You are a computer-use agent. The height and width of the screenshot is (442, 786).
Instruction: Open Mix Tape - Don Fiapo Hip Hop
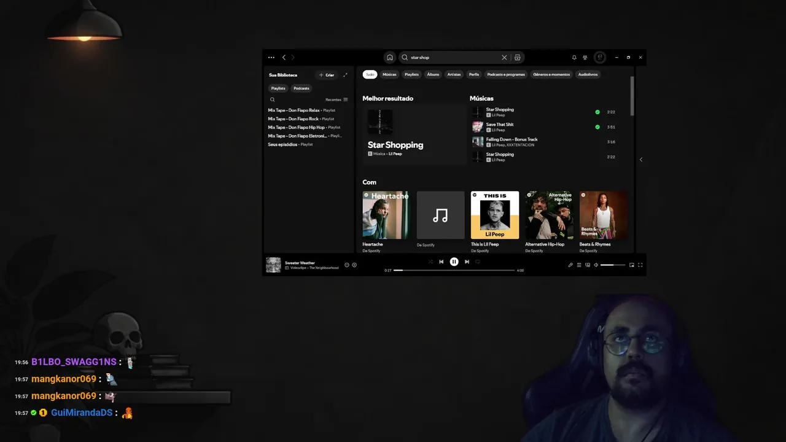tap(304, 128)
